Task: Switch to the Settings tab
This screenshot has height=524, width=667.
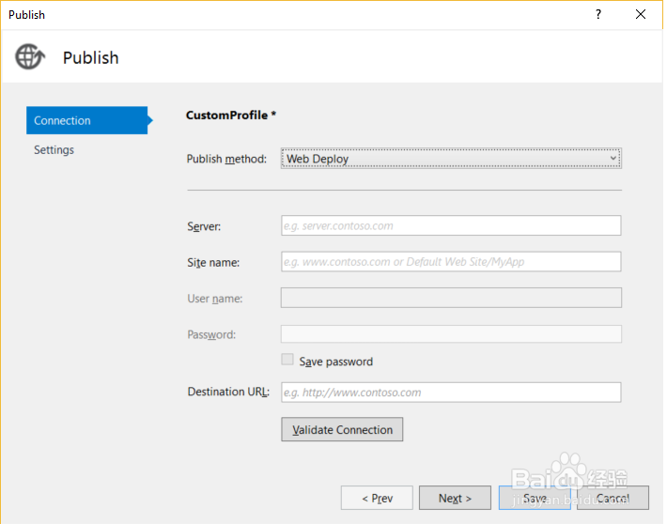Action: (x=54, y=150)
